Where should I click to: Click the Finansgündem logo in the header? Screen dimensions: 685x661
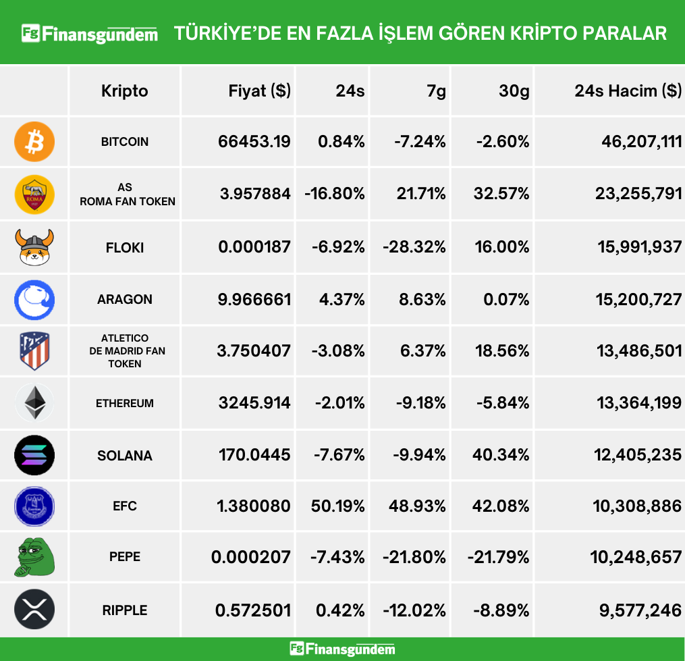coord(90,34)
